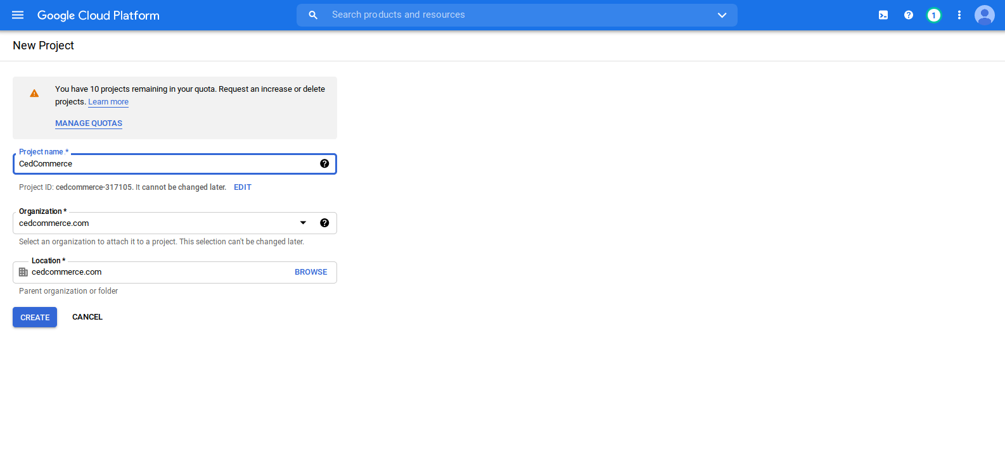Click the CREATE button
Image resolution: width=1005 pixels, height=450 pixels.
[x=35, y=317]
